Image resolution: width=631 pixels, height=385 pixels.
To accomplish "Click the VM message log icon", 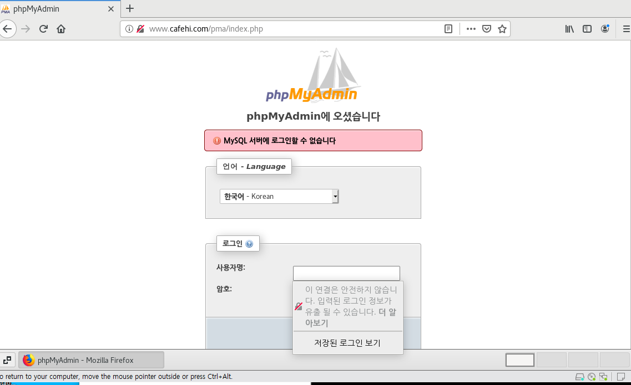I will [x=621, y=377].
